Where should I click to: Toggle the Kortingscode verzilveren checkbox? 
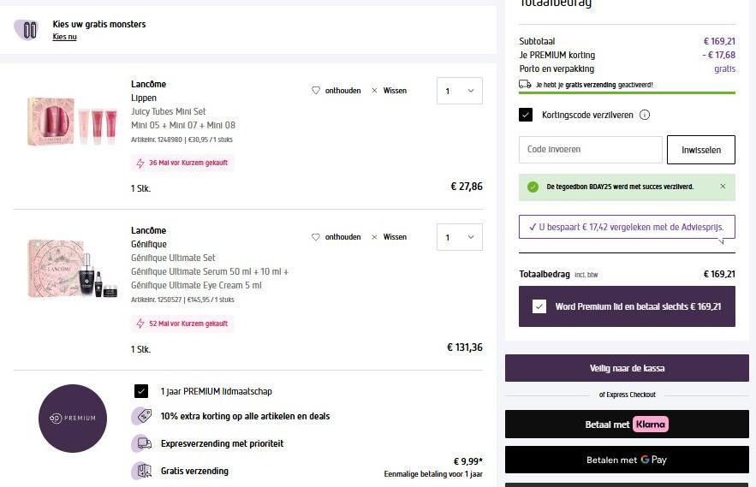[526, 115]
